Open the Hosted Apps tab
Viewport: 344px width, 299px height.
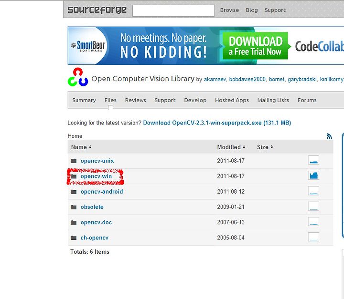coord(232,100)
